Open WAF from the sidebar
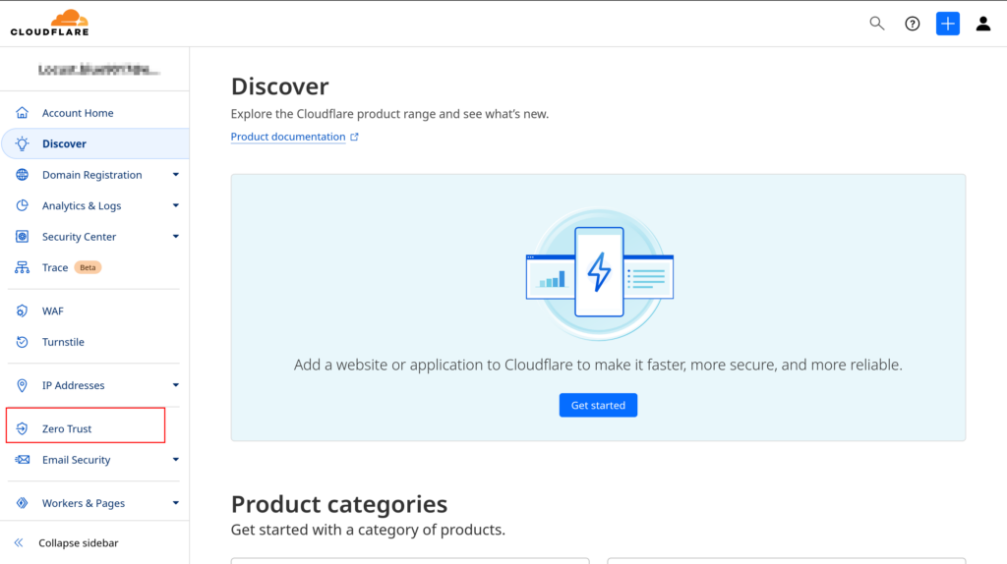 (x=53, y=311)
